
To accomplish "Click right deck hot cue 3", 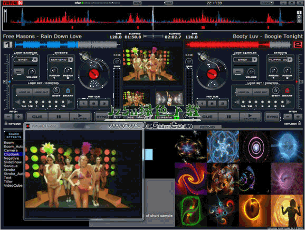I will (222, 104).
